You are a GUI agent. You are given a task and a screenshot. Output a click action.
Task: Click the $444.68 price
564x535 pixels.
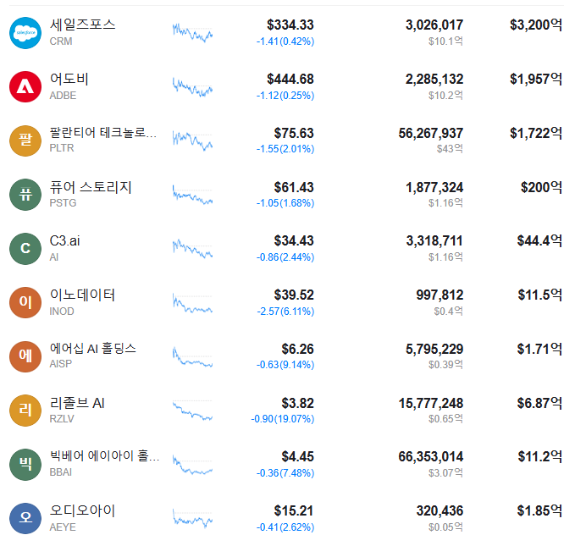tap(290, 79)
